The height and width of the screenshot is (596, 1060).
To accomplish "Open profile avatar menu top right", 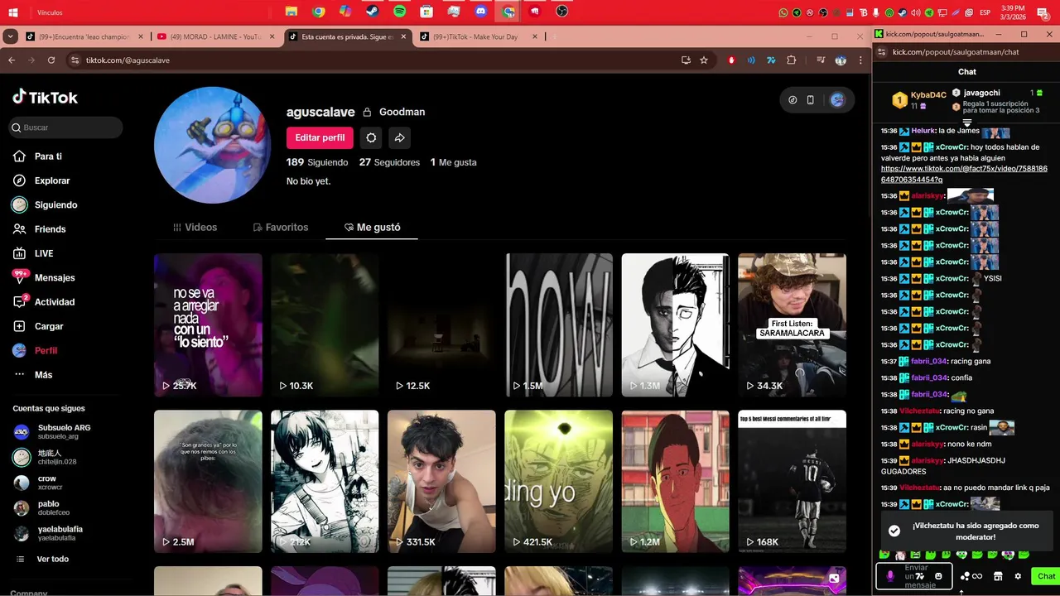I will pyautogui.click(x=837, y=100).
